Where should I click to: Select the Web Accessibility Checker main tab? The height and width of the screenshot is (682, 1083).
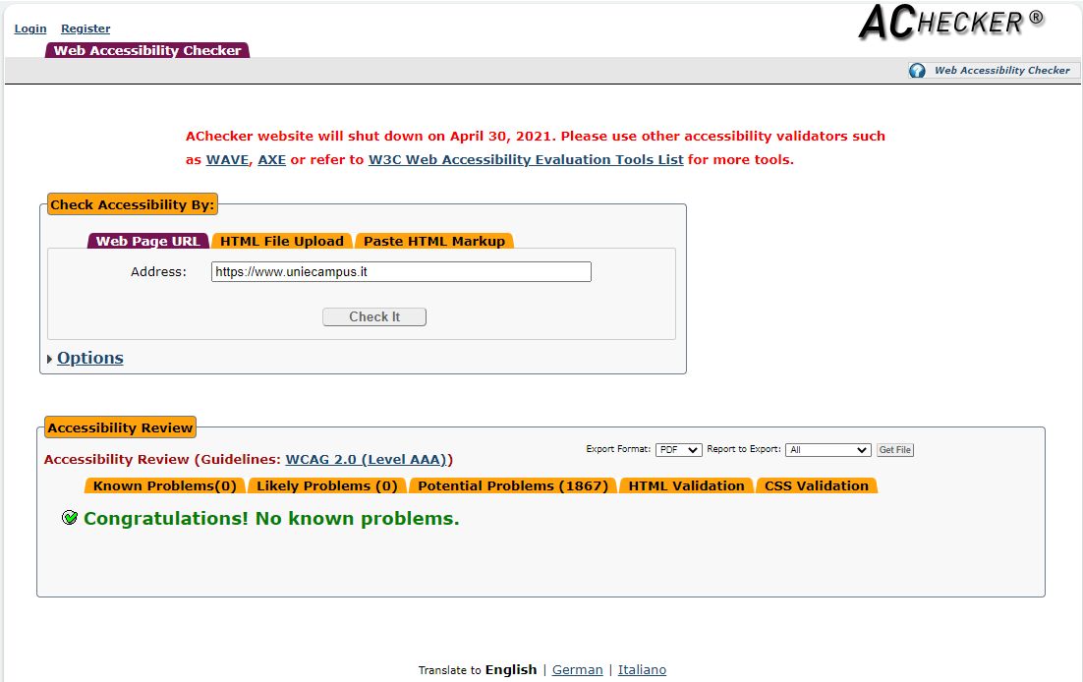(147, 50)
